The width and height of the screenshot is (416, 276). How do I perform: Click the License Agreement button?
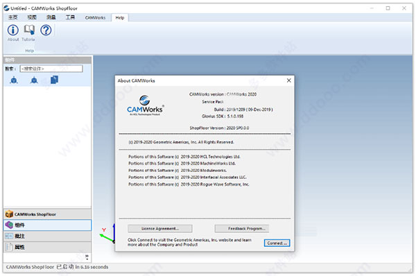click(x=160, y=228)
